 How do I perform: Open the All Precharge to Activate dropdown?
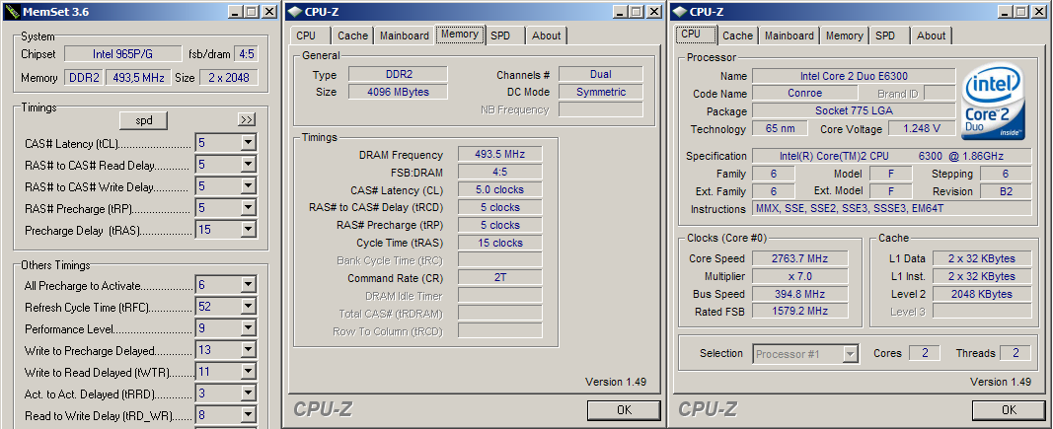(249, 285)
